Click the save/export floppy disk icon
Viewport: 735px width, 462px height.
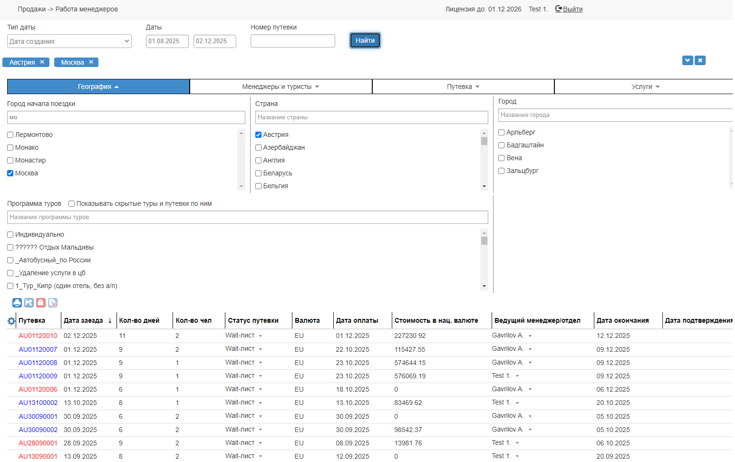click(29, 303)
